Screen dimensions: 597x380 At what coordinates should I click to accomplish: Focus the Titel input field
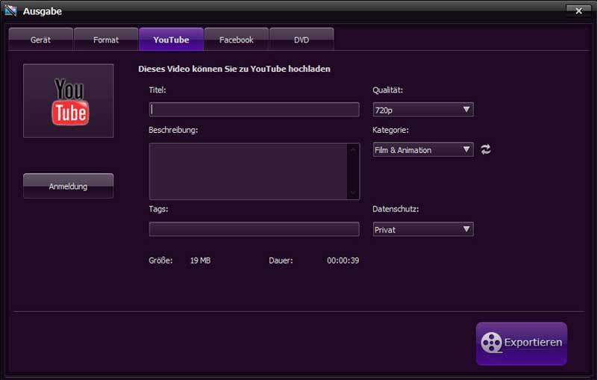click(x=254, y=109)
